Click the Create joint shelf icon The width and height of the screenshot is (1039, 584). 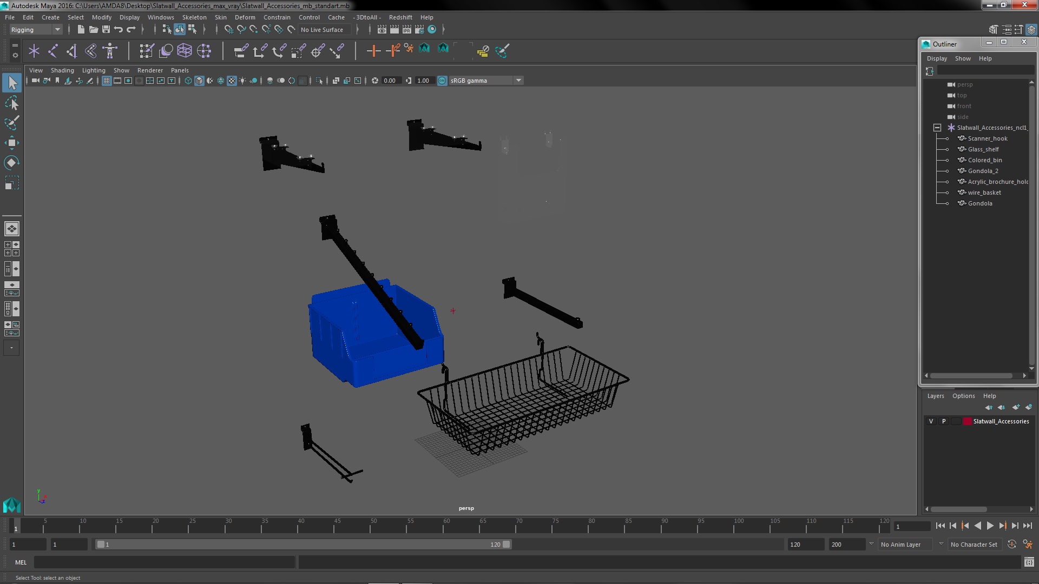coord(53,51)
